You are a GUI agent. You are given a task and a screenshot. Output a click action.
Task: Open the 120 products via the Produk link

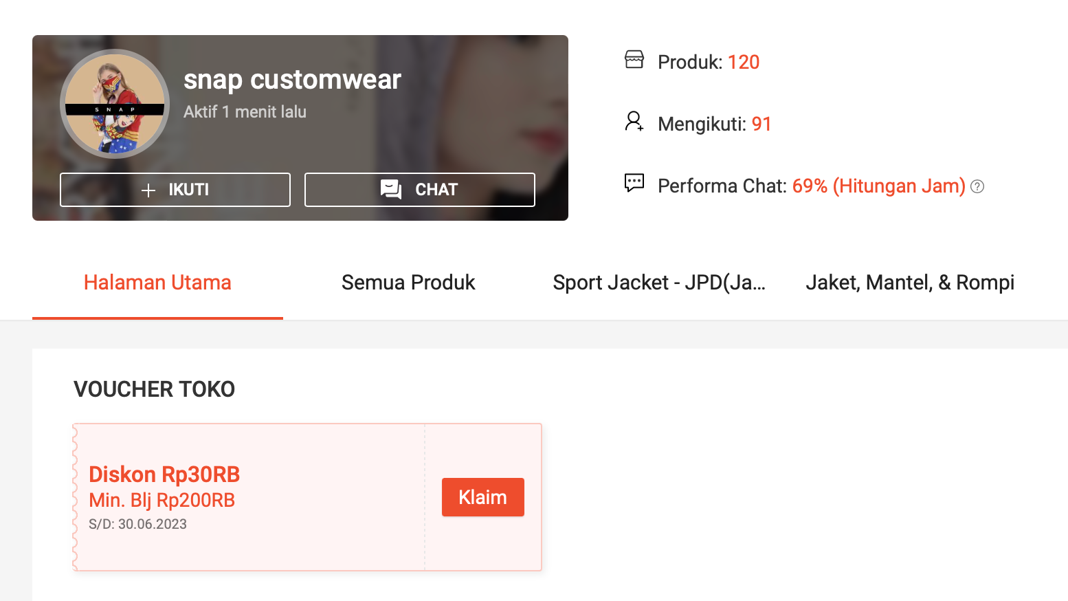click(744, 62)
